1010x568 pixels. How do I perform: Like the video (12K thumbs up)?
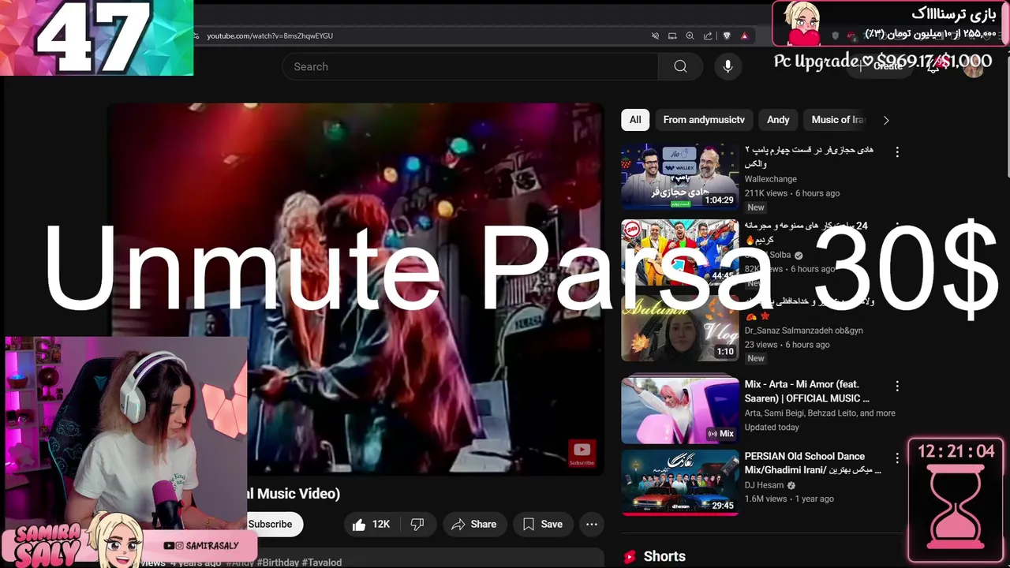coord(371,524)
